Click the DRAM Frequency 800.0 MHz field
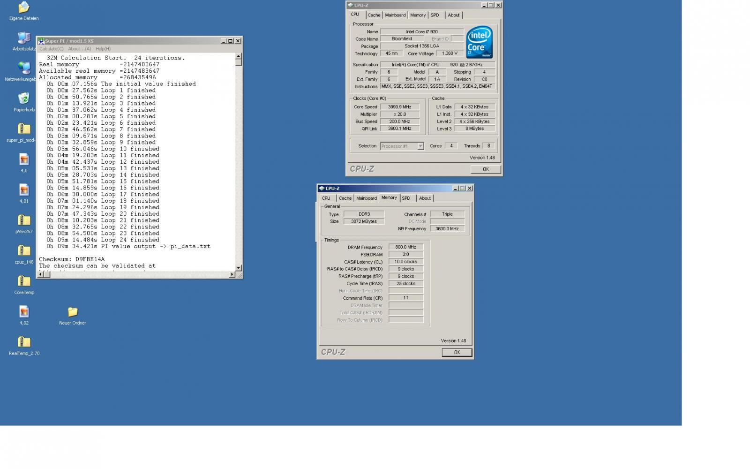750x469 pixels. [x=406, y=247]
